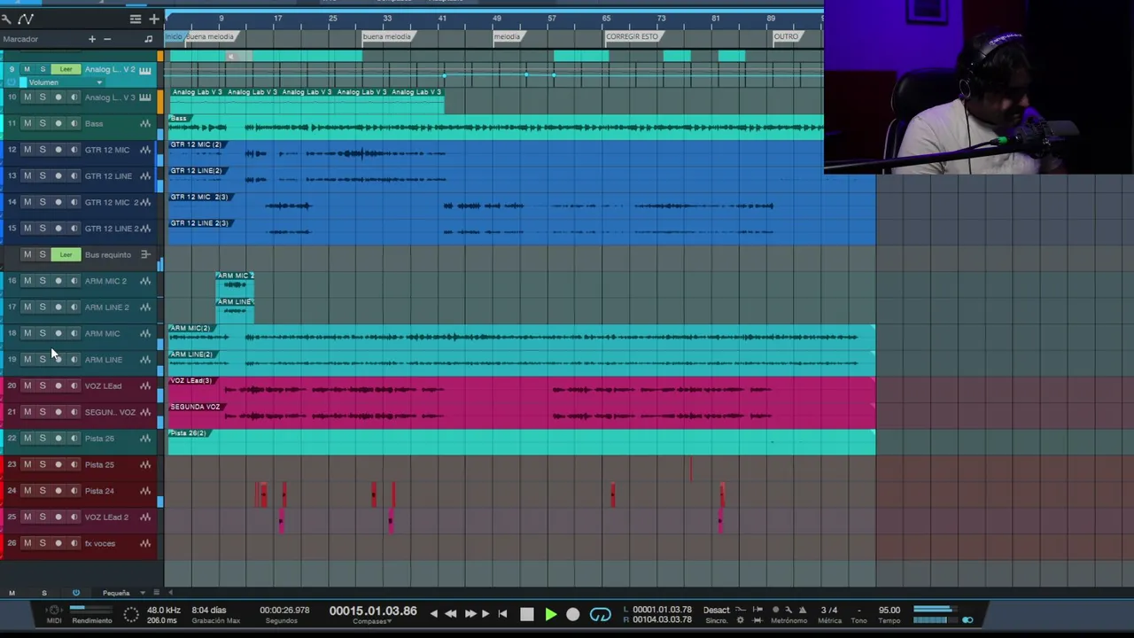Select the Inicio marker

[173, 36]
